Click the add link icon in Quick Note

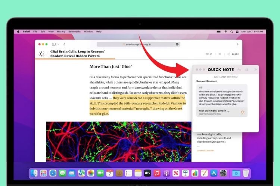[x=246, y=70]
